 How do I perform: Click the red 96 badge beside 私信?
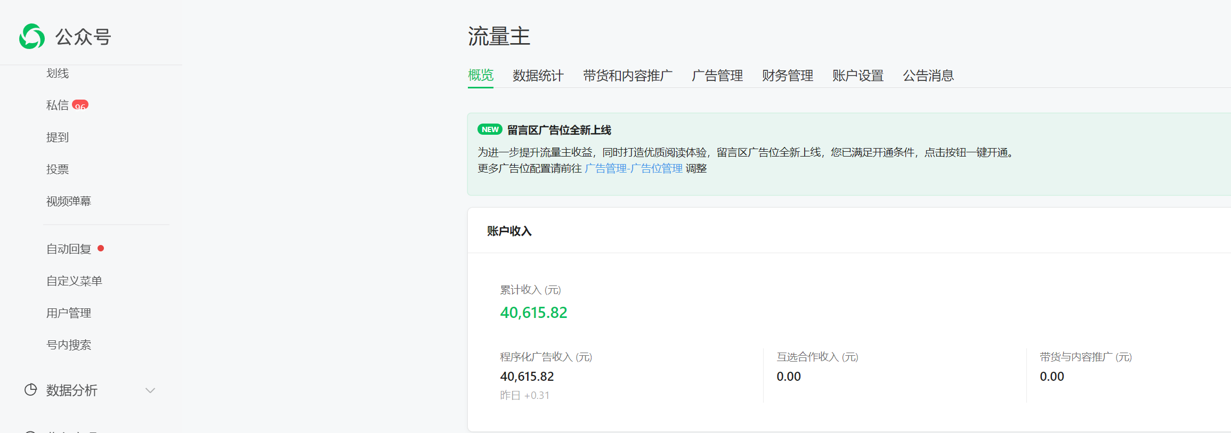[x=80, y=105]
